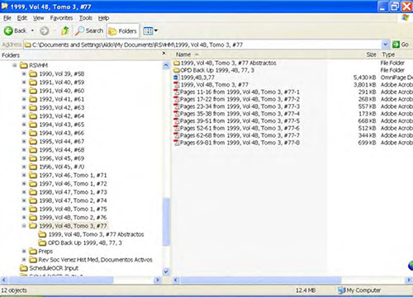The height and width of the screenshot is (297, 413).
Task: Expand the 1992, Vol 41, #61 folder
Action: coord(24,99)
